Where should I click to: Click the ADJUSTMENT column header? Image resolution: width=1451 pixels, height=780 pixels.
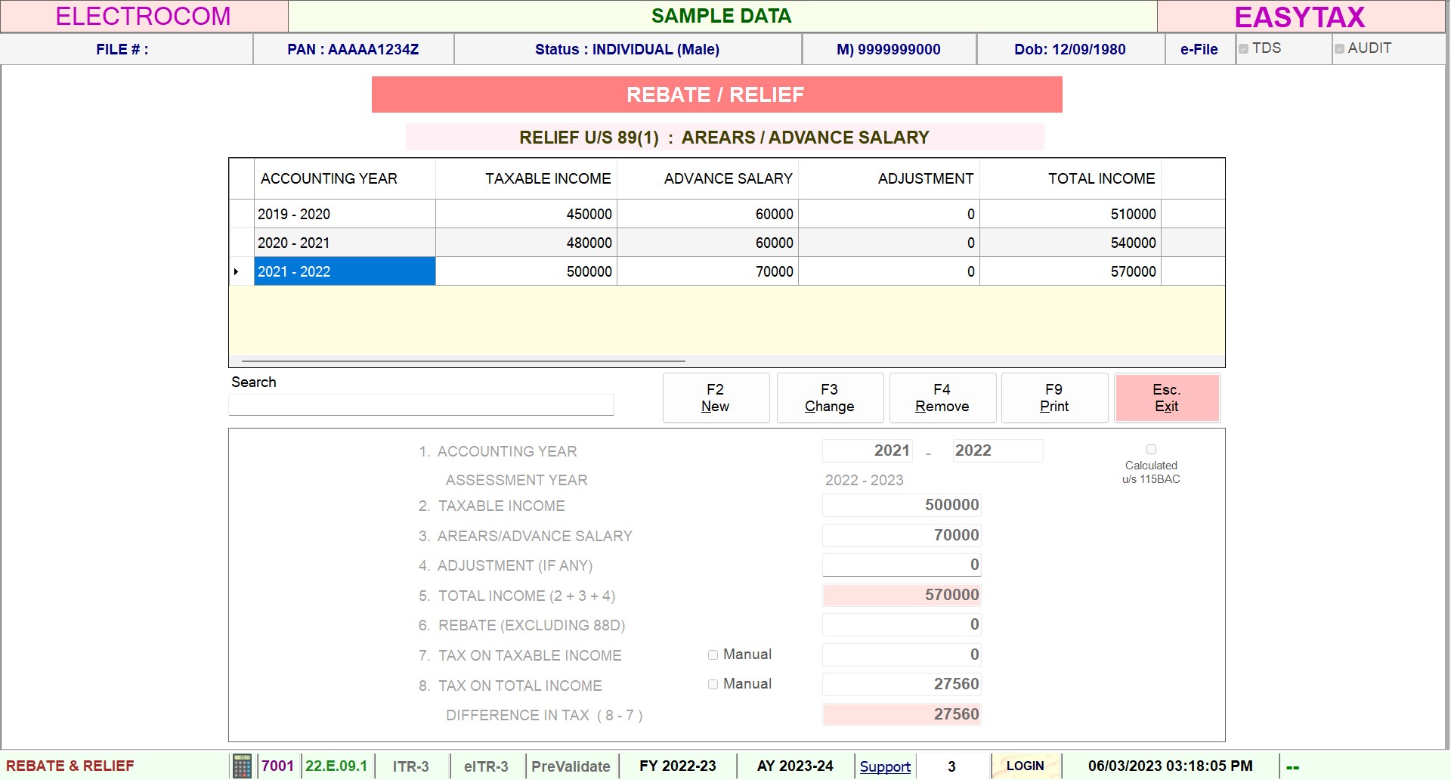point(889,178)
